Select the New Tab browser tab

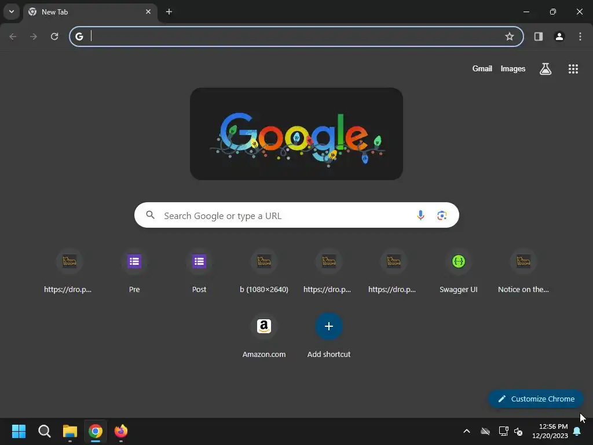(90, 12)
